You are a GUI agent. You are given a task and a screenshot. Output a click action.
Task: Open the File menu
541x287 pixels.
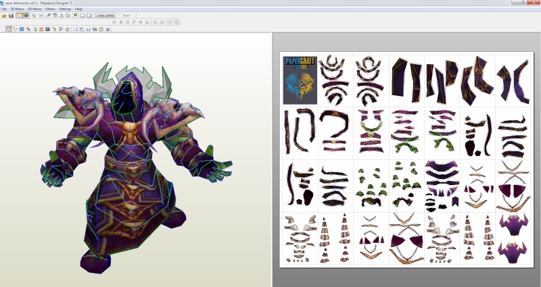(x=4, y=9)
